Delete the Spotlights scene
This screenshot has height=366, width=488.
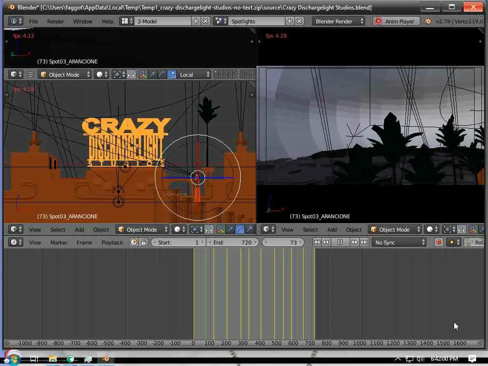pos(299,21)
